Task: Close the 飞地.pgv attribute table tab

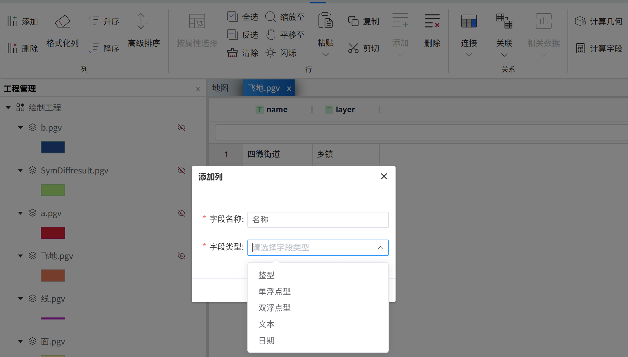Action: click(289, 88)
